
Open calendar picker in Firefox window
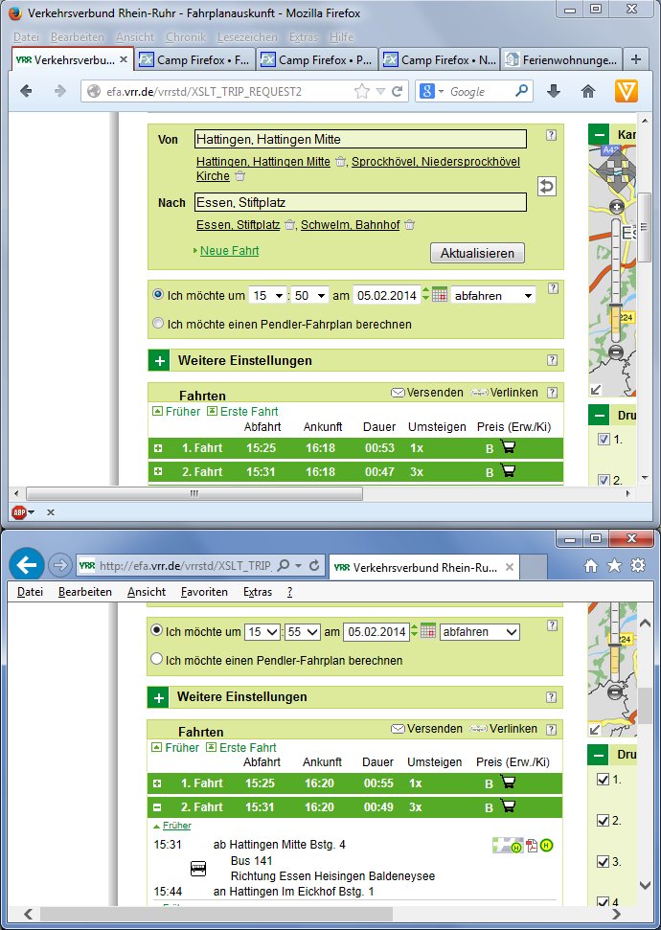click(x=439, y=295)
